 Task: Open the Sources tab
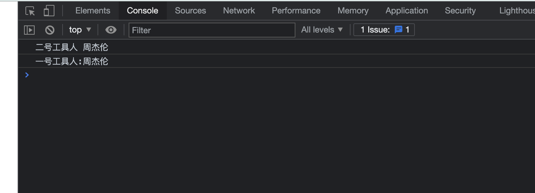[190, 11]
